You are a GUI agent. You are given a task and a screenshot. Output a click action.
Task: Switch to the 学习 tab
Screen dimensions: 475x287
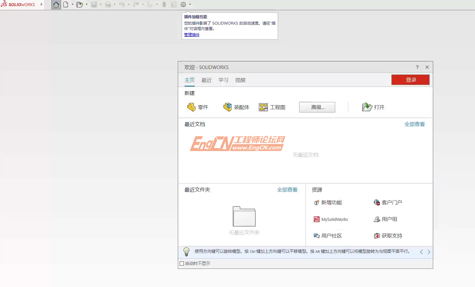click(x=223, y=80)
